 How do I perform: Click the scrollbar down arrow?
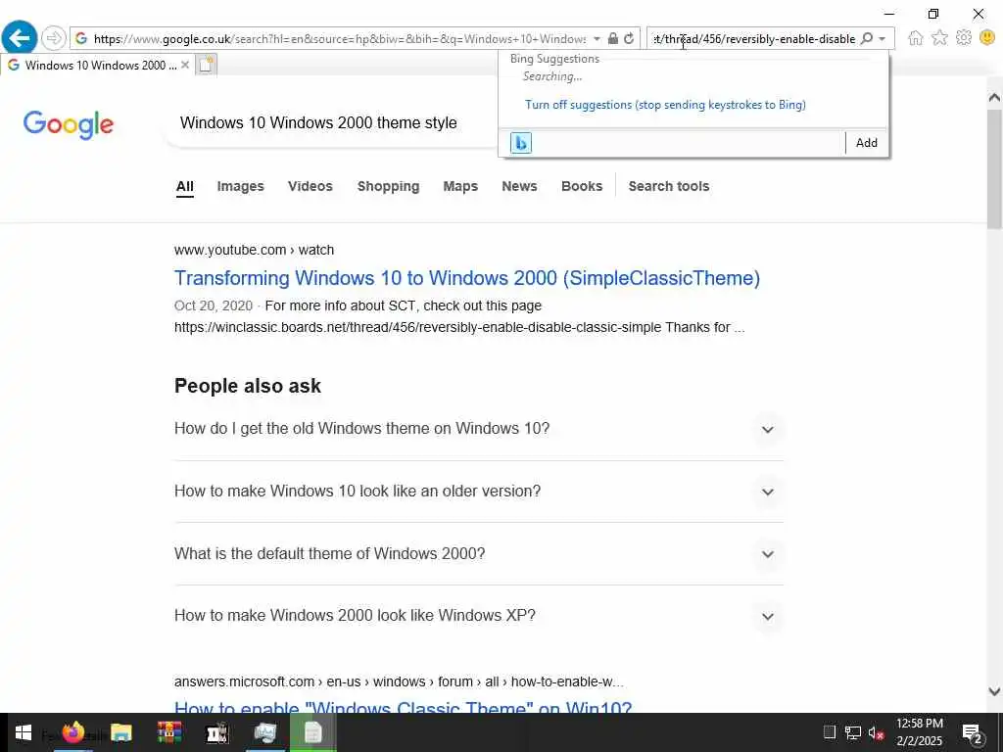(x=994, y=691)
